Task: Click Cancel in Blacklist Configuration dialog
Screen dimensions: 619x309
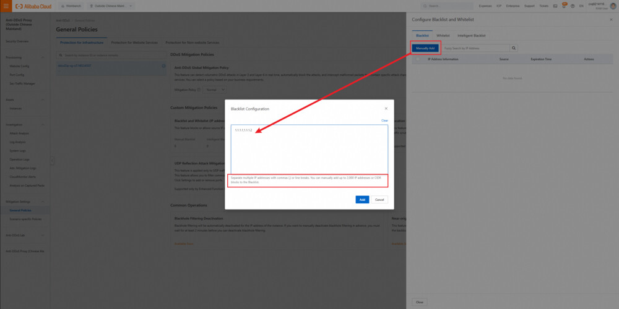Action: pos(379,200)
